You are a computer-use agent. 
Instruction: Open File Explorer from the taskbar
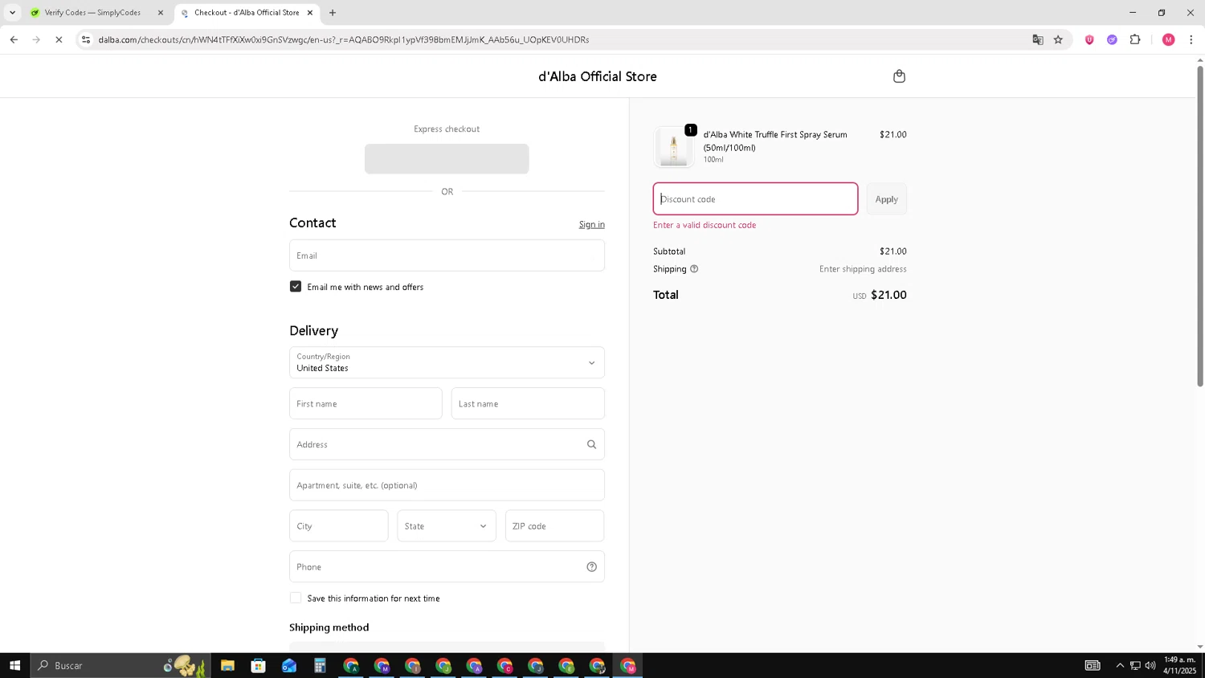coord(227,665)
